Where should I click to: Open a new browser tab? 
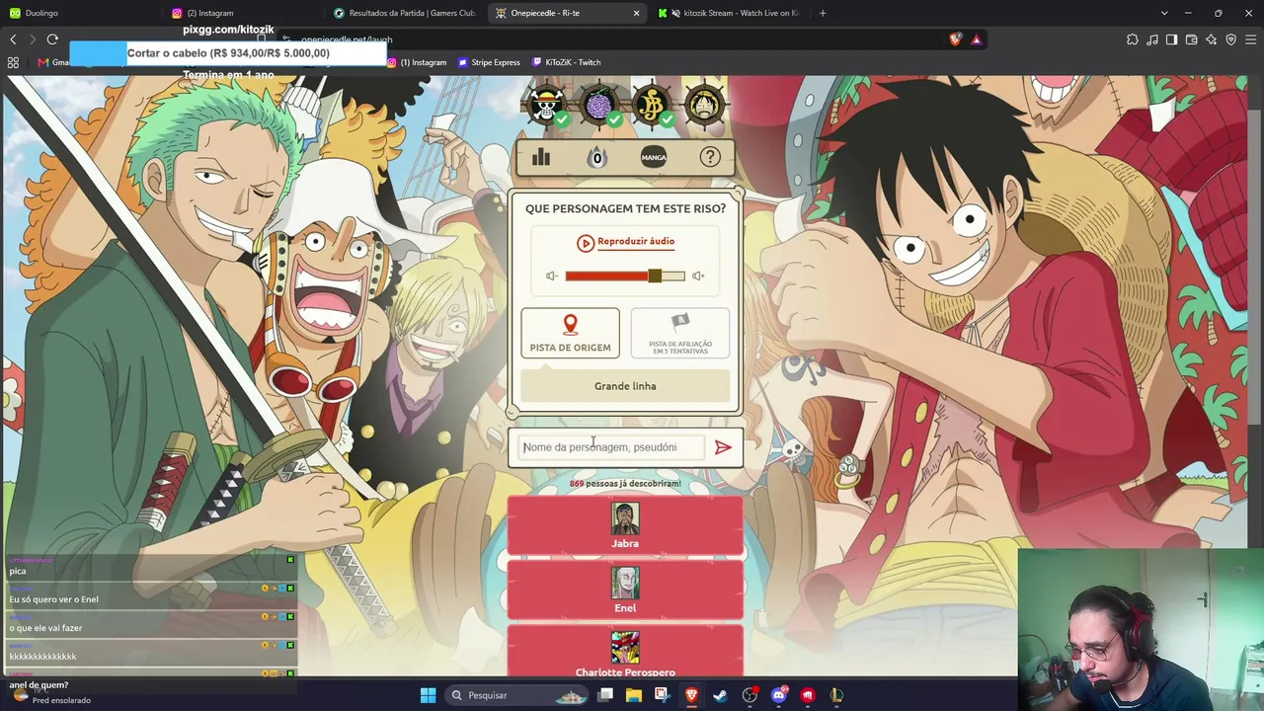pos(823,13)
